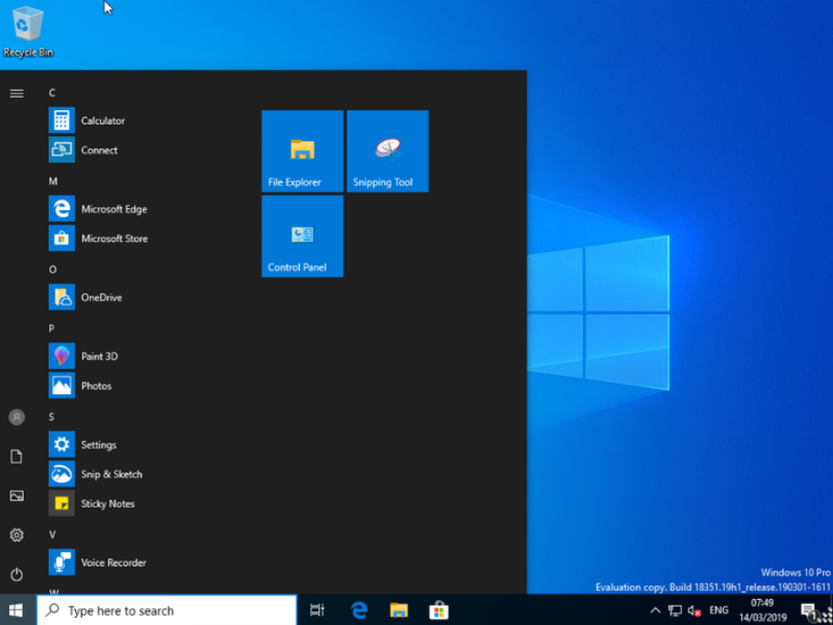The height and width of the screenshot is (625, 833).
Task: Open Task View on the taskbar
Action: pos(317,611)
